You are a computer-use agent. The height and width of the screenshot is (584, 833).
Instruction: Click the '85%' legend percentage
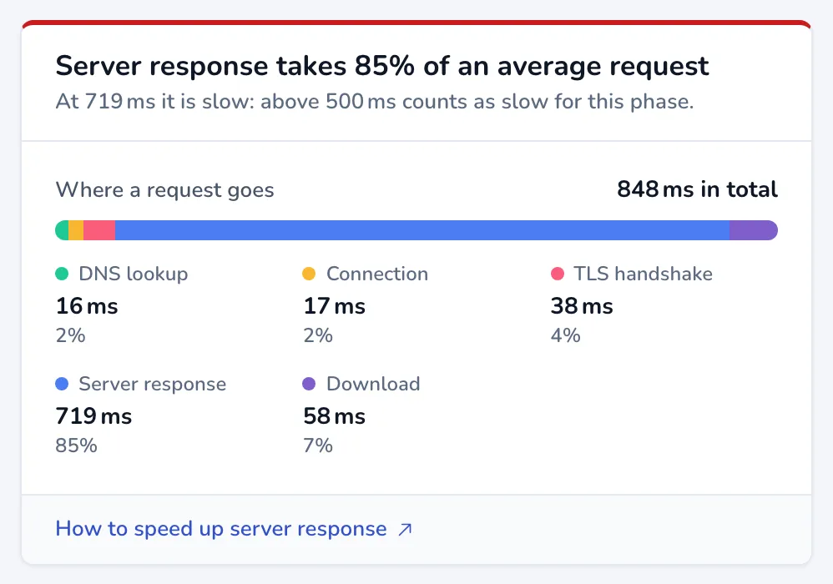click(x=77, y=446)
